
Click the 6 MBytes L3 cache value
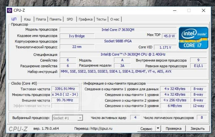click(x=175, y=106)
